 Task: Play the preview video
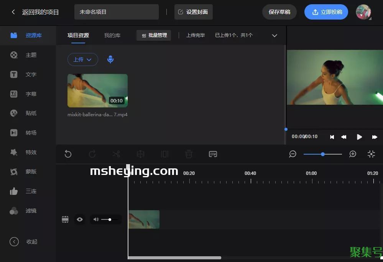pos(359,137)
